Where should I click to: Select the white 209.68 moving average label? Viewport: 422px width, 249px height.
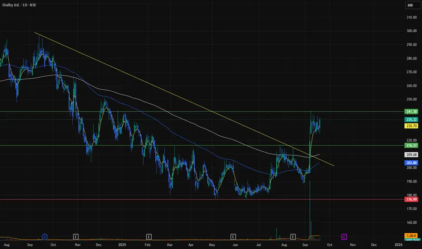[x=411, y=155]
